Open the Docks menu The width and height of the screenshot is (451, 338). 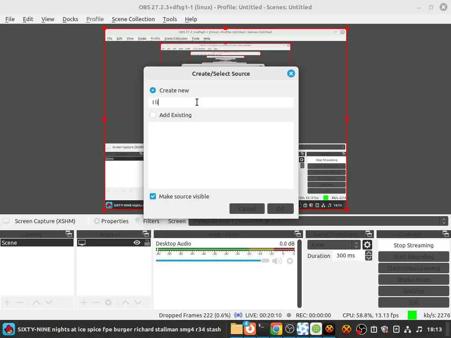coord(70,19)
